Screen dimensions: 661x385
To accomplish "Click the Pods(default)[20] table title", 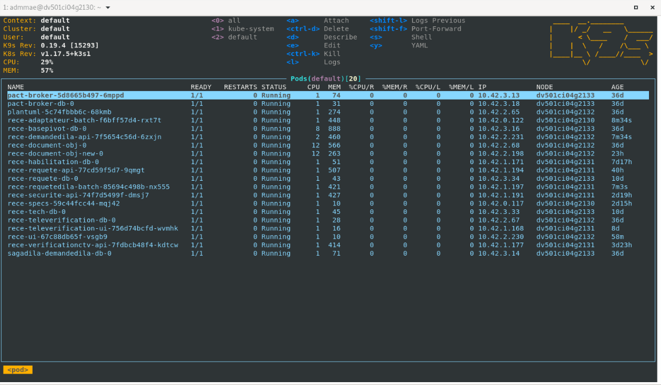I will (x=326, y=79).
